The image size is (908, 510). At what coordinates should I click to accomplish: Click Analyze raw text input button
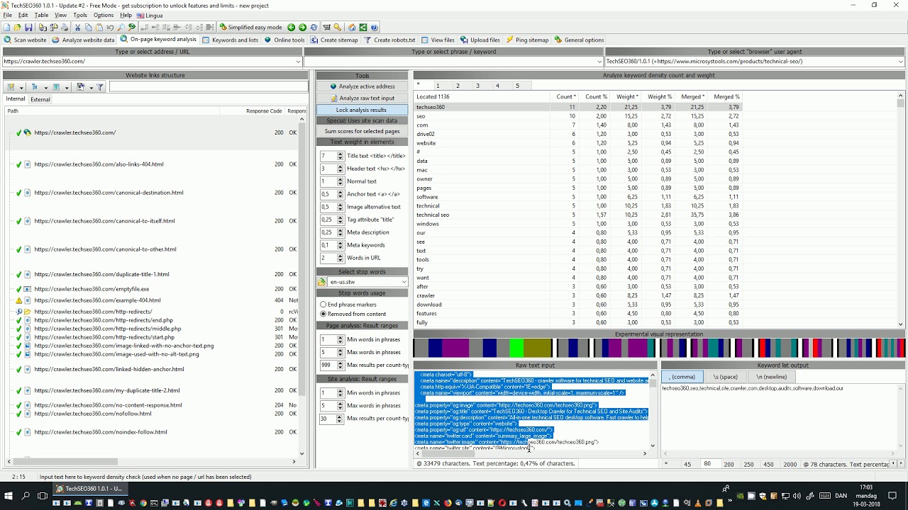(362, 98)
